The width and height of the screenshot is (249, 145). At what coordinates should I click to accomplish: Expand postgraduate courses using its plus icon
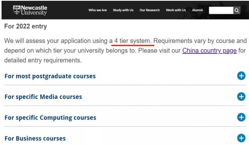241,76
